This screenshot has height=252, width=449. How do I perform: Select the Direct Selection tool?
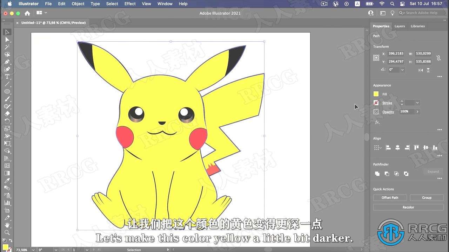pyautogui.click(x=7, y=40)
